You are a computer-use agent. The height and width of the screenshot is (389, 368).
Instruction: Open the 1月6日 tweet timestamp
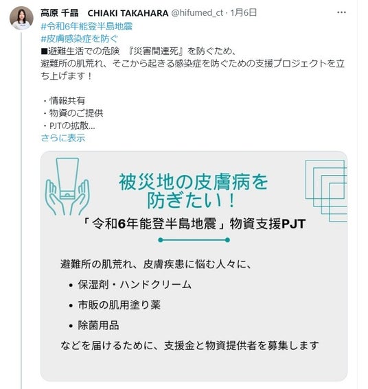(244, 12)
